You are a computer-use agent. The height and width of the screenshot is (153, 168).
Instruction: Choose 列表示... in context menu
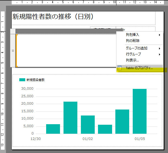coord(132,60)
